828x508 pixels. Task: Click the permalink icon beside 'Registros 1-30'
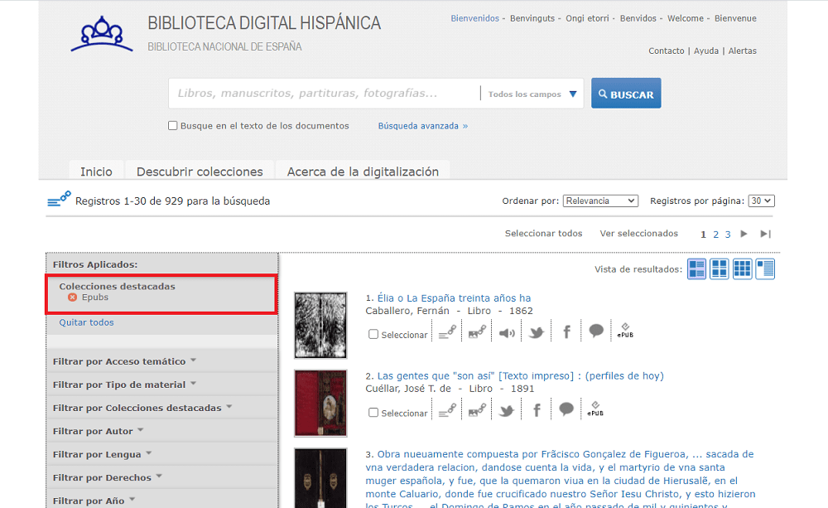(59, 199)
